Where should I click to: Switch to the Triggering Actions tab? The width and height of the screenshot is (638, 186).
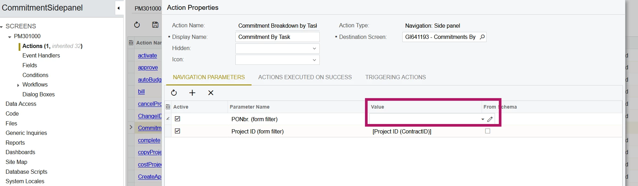[x=395, y=77]
